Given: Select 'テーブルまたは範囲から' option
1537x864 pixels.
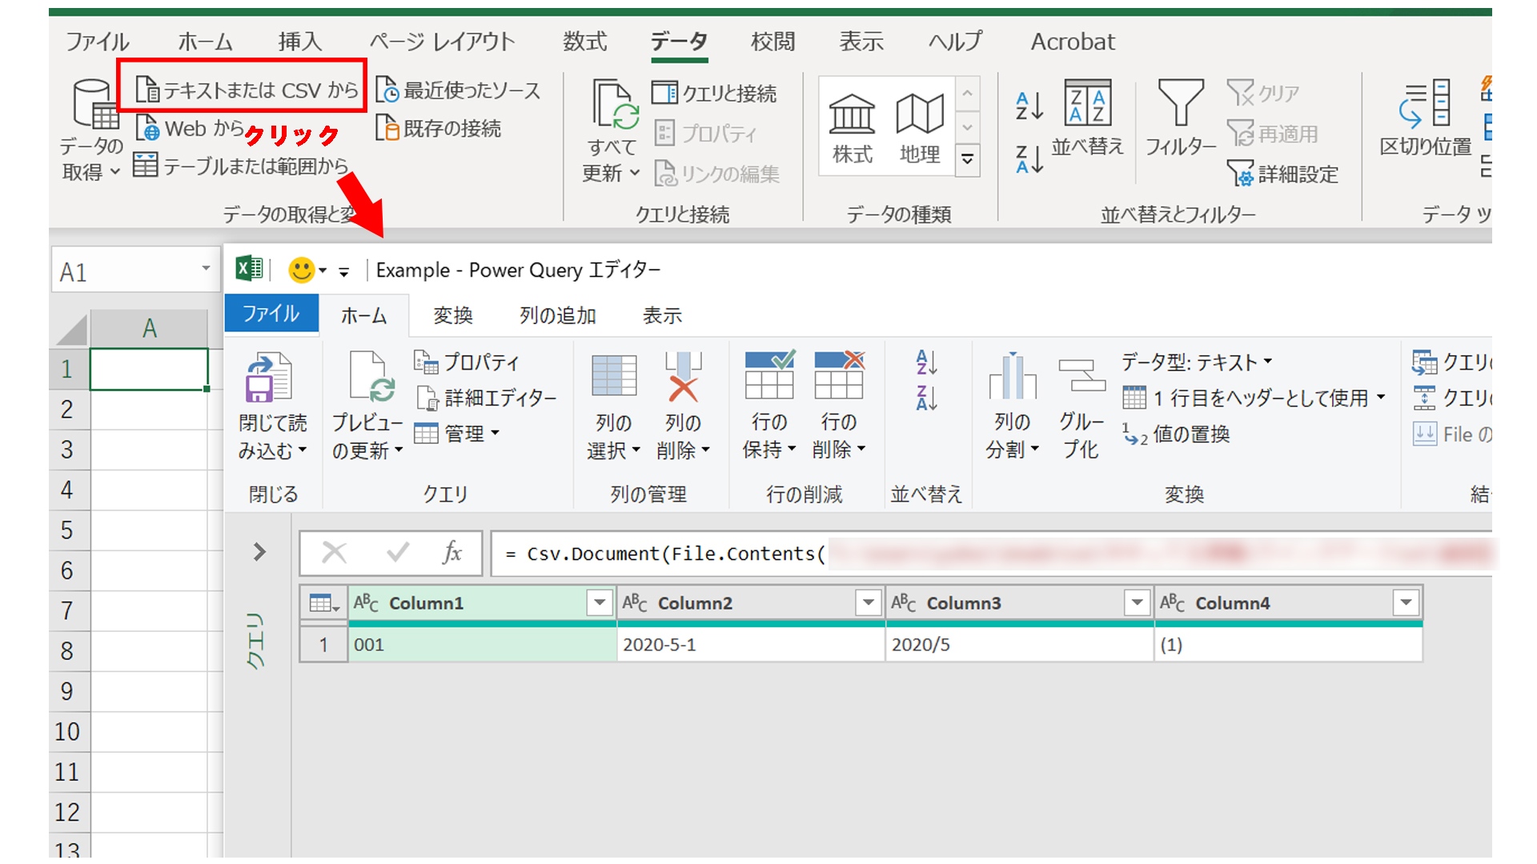Looking at the screenshot, I should tap(241, 166).
